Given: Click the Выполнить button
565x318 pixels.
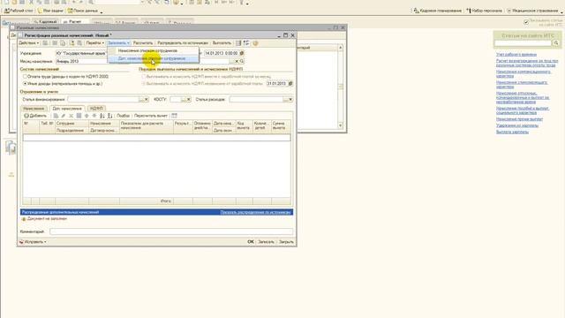Looking at the screenshot, I should click(x=222, y=43).
